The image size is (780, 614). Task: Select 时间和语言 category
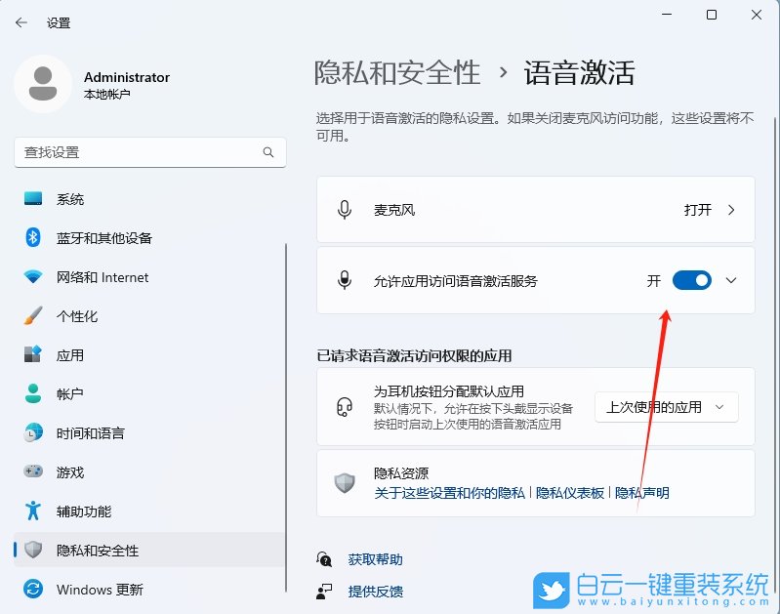tap(149, 432)
